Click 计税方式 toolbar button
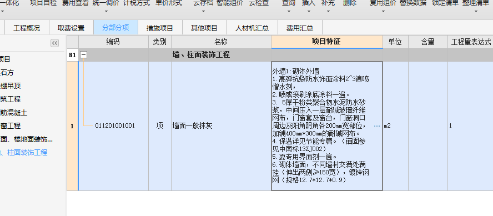The width and height of the screenshot is (493, 216). (x=137, y=3)
